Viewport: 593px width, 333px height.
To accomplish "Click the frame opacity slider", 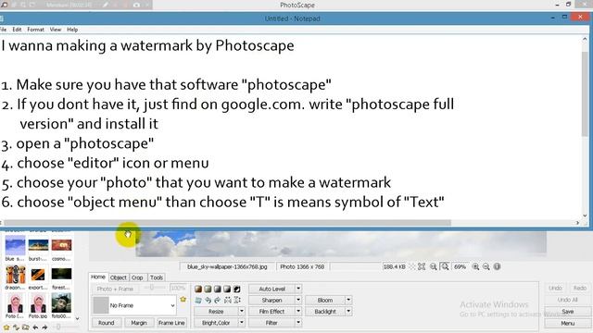I will pos(153,288).
